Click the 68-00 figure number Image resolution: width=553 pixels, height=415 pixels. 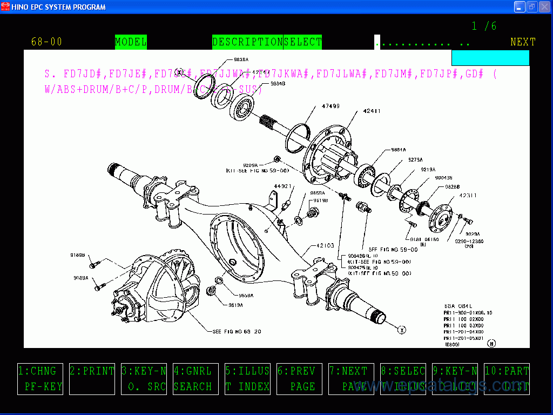tap(46, 42)
